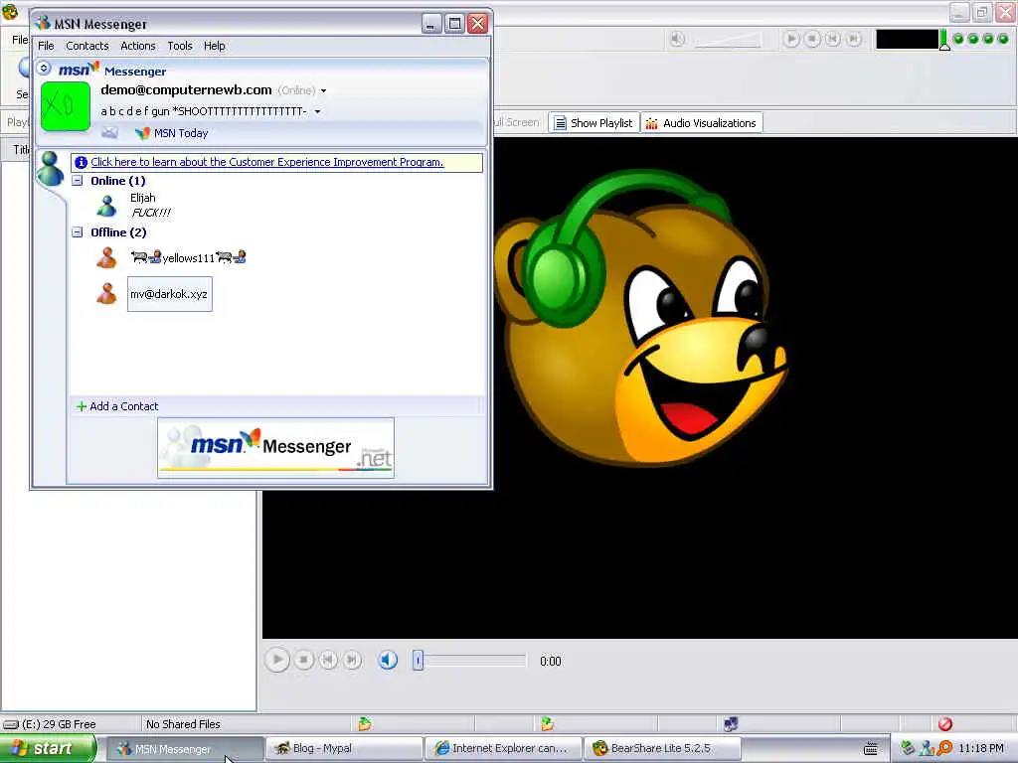Click the MSN Today butterfly icon

tap(142, 133)
